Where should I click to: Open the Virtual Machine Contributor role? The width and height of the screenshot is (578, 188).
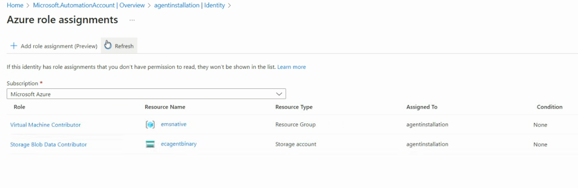[45, 125]
